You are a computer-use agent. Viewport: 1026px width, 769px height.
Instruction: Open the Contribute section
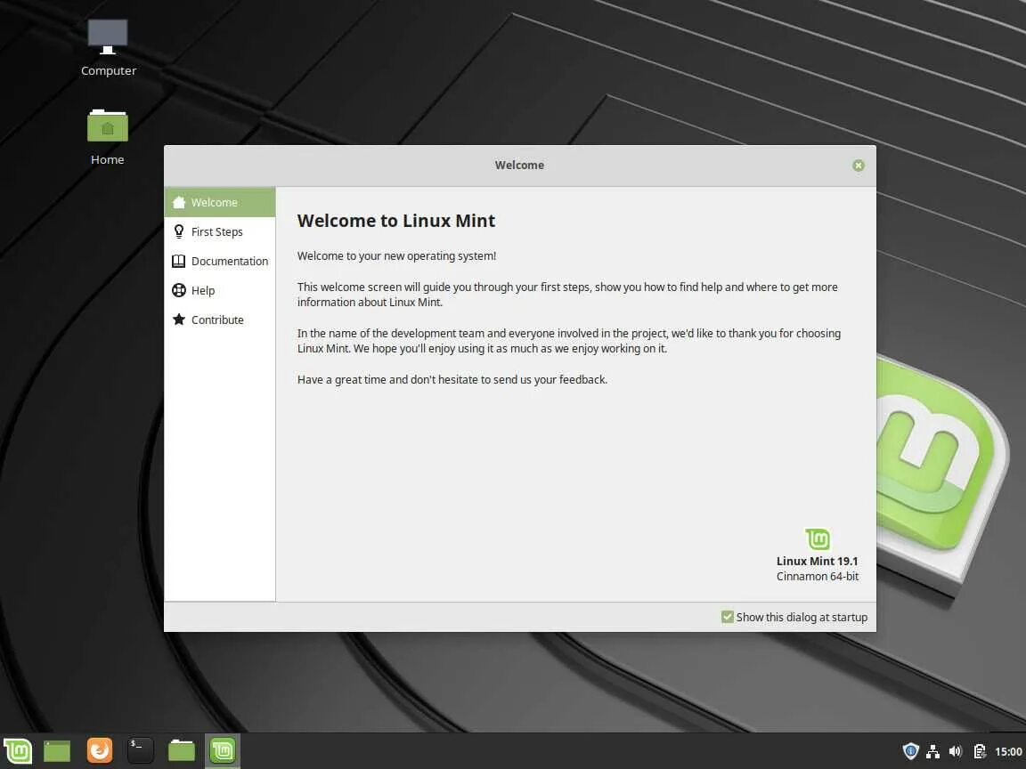[x=220, y=320]
